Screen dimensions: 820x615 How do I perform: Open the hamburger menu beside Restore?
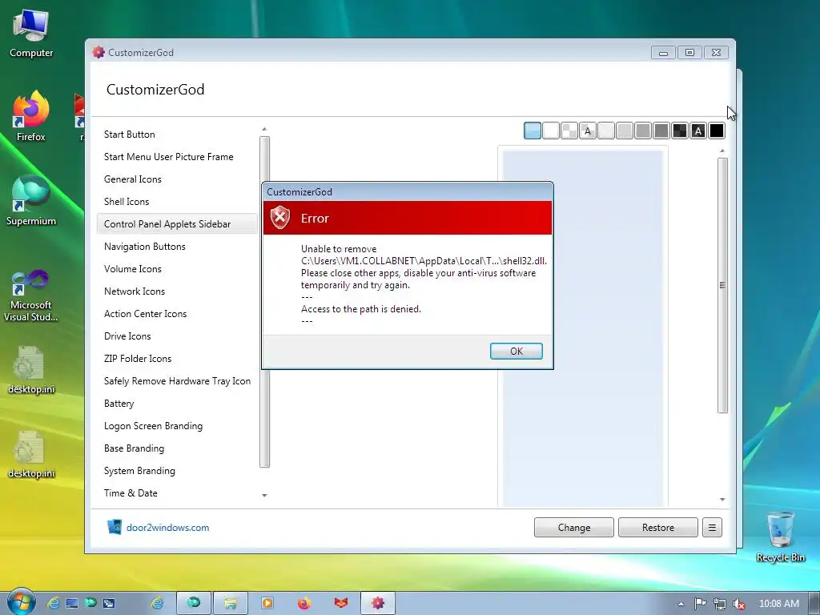[x=712, y=527]
